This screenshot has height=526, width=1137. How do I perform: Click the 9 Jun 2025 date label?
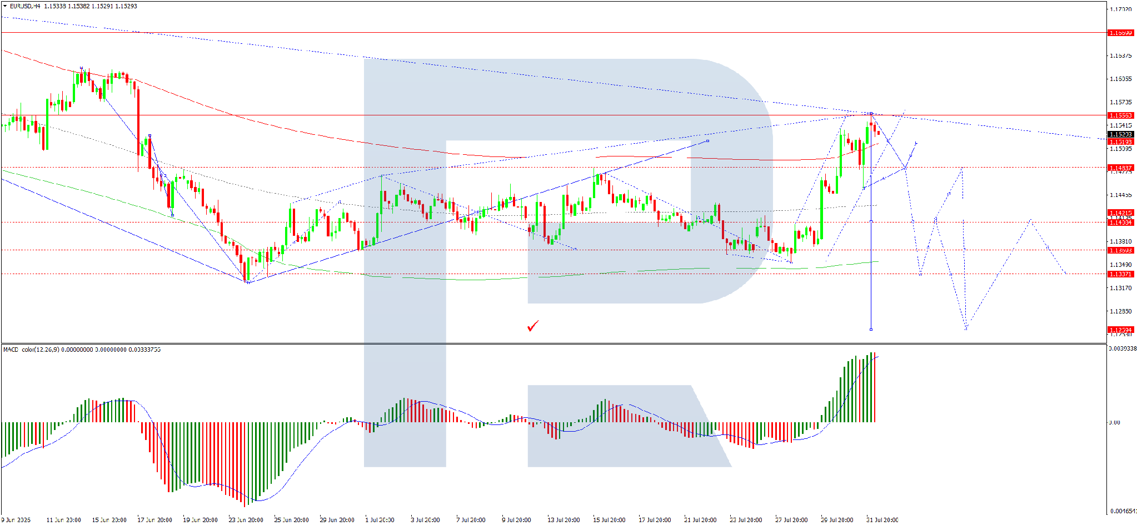(16, 520)
